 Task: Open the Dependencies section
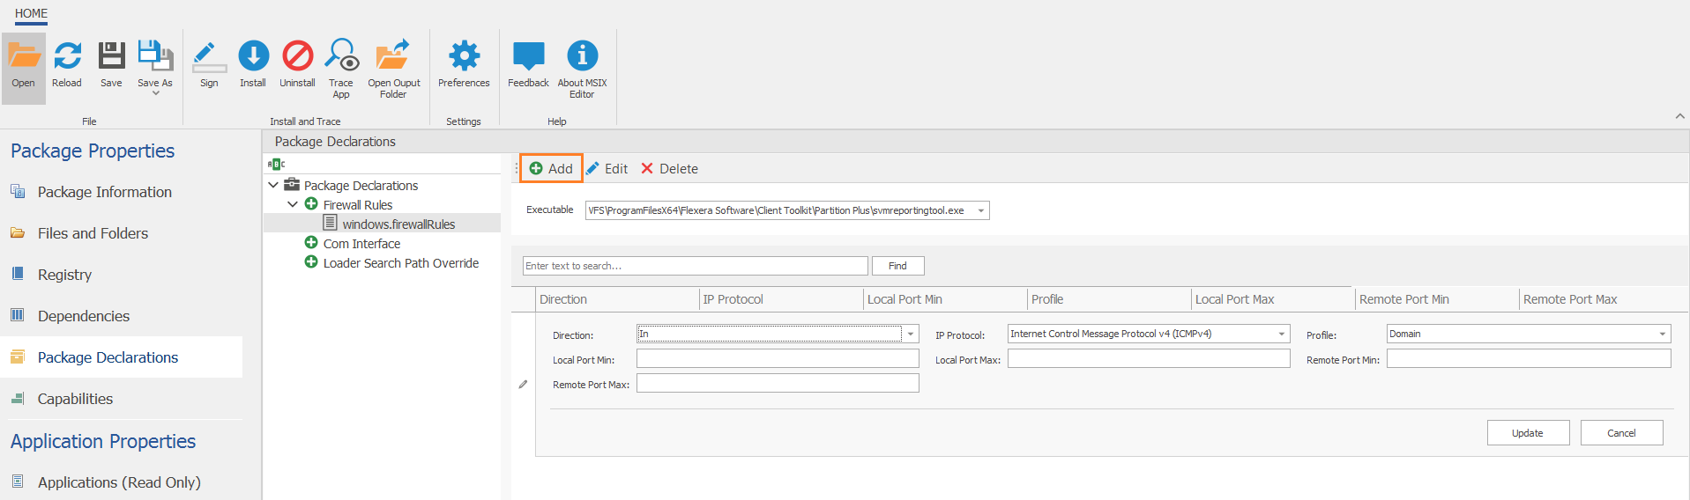tap(84, 316)
